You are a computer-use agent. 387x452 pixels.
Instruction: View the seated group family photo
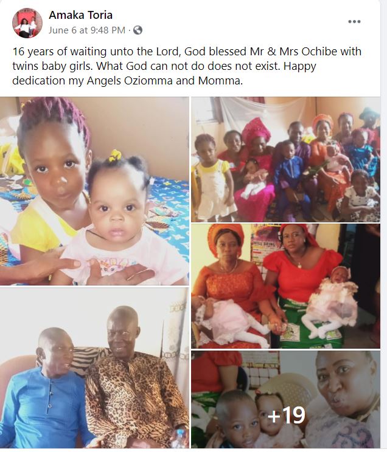(285, 159)
